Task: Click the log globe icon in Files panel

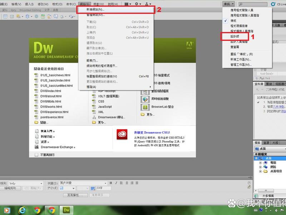Action: pos(256,196)
